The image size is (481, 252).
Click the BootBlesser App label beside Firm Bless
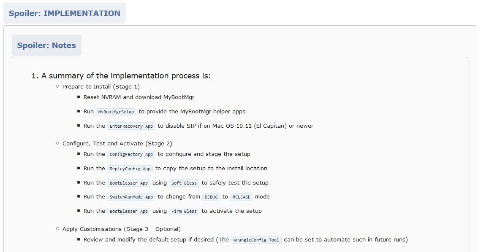(129, 211)
